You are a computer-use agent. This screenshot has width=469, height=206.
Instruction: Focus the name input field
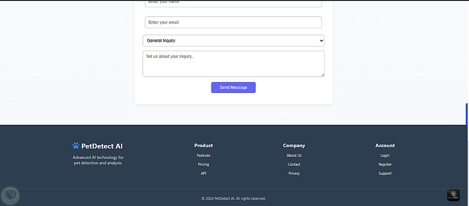pos(233,3)
